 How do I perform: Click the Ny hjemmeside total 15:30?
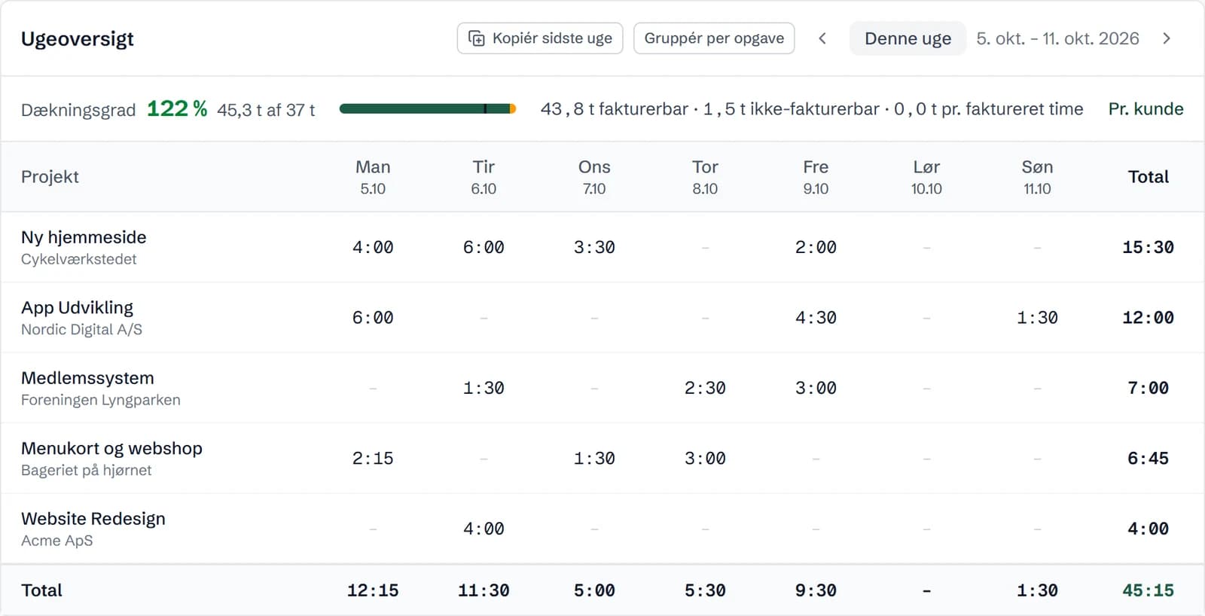[x=1148, y=247]
